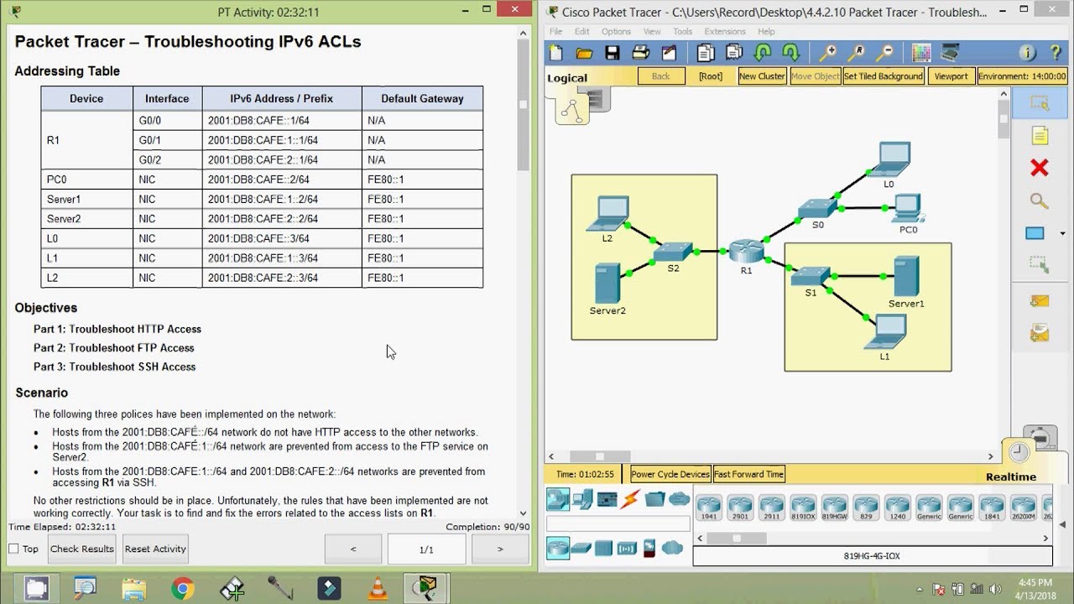Switch to the Realtime mode tab
Viewport: 1074px width, 604px height.
pos(1010,476)
